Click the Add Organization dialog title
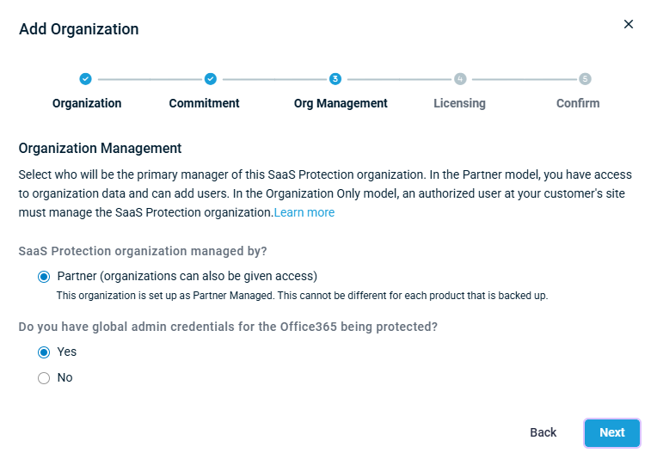Viewport: 657px width, 465px height. point(79,29)
